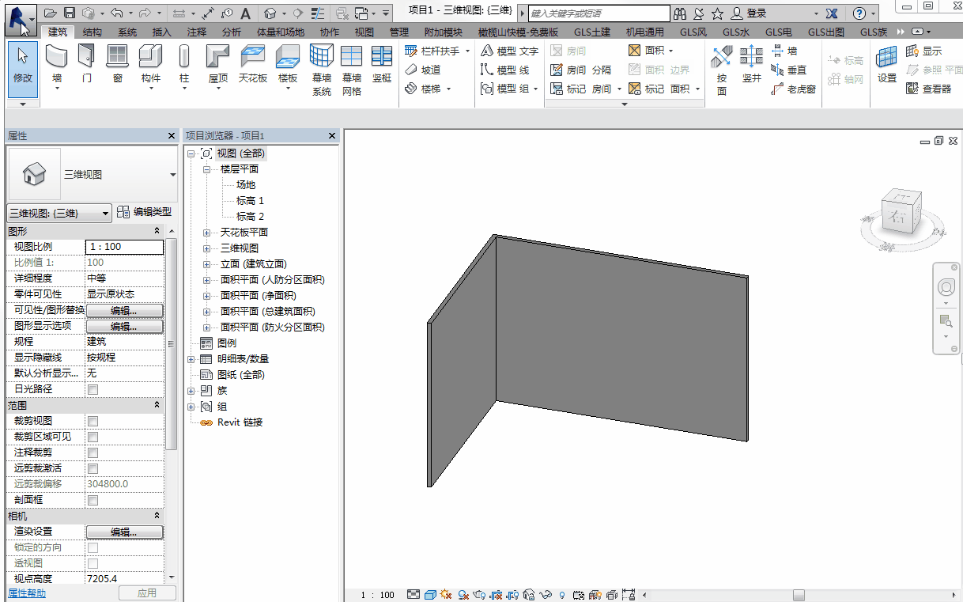This screenshot has height=602, width=963.
Task: Toggle the 日光路径 checkbox
Action: click(93, 389)
